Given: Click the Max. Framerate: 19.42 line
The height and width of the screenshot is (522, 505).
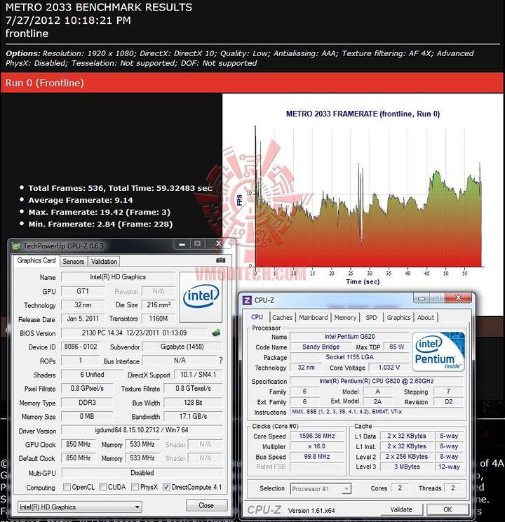Looking at the screenshot, I should click(x=99, y=212).
